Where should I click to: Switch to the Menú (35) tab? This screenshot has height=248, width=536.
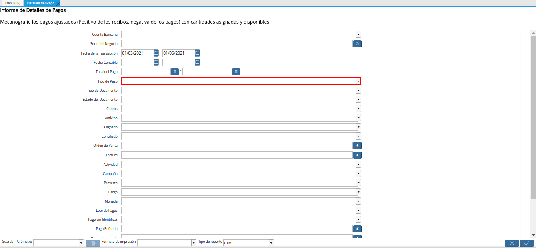13,3
